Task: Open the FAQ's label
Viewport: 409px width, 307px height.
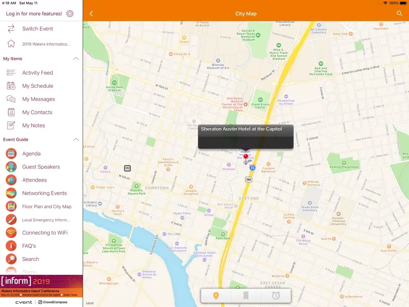Action: point(29,246)
